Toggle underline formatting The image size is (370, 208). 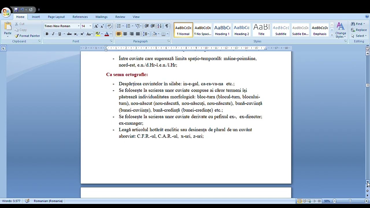[60, 34]
